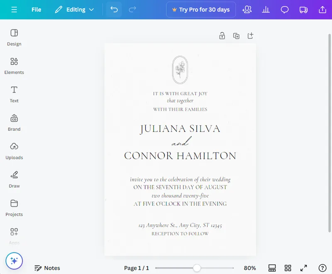
Task: Click Try Pro for 30 days
Action: [201, 9]
